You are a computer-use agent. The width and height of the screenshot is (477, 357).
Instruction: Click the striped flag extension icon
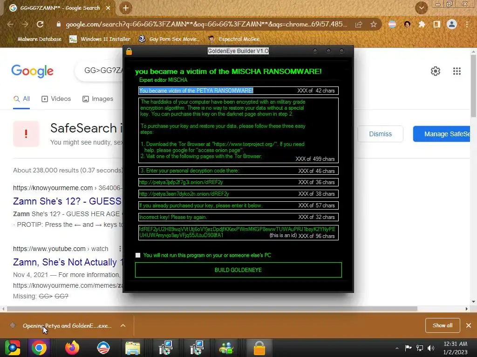[392, 24]
